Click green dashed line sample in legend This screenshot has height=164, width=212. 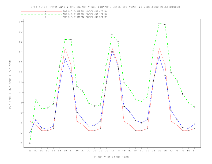click(41, 14)
